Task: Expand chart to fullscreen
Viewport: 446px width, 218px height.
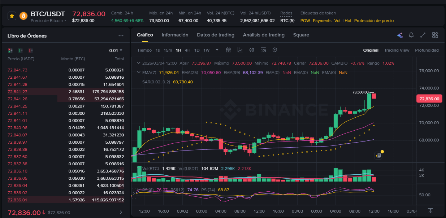Action: coord(423,35)
